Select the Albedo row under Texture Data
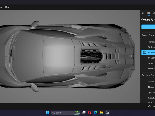Viewport: 155px width, 116px height. coord(148,82)
